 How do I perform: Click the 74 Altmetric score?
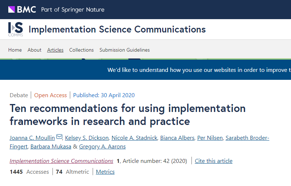click(x=72, y=172)
